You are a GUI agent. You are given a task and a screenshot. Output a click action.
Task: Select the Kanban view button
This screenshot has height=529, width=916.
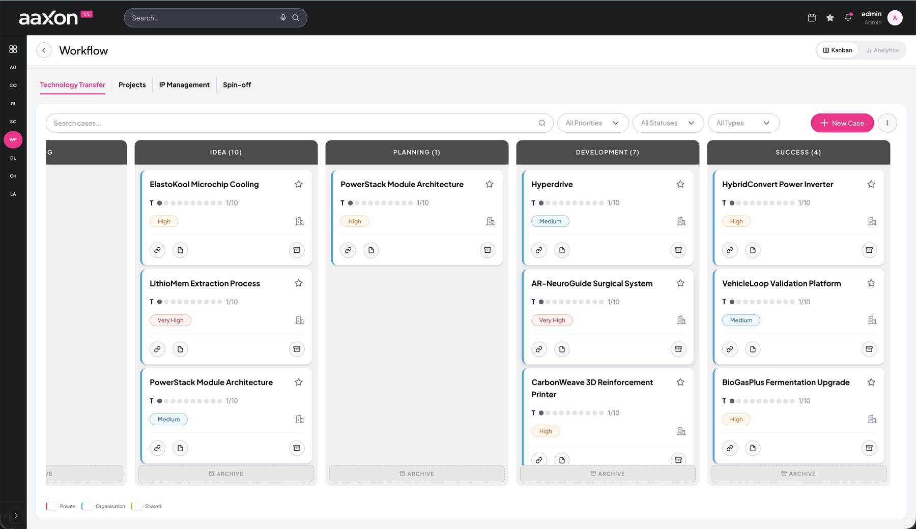[838, 50]
